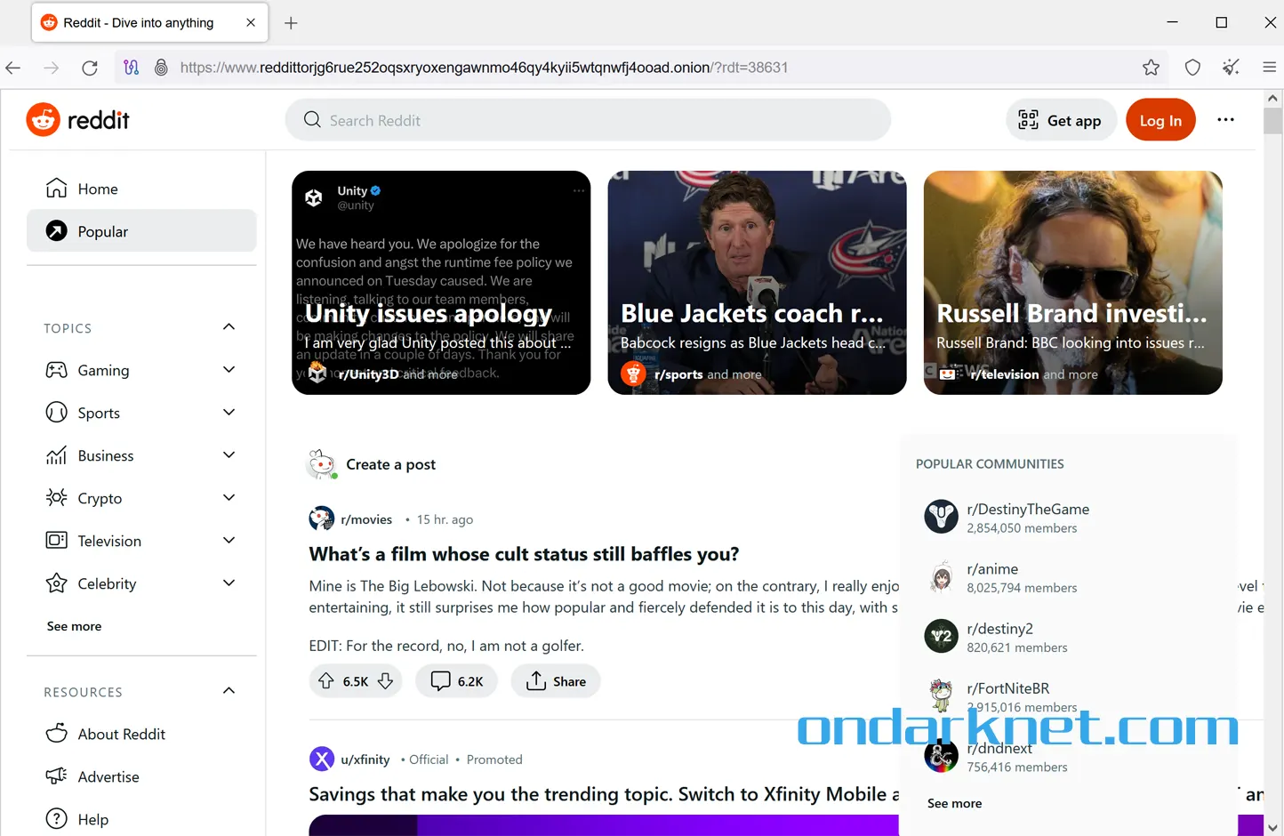Click inside the Search Reddit field
This screenshot has height=836, width=1284.
pyautogui.click(x=587, y=119)
